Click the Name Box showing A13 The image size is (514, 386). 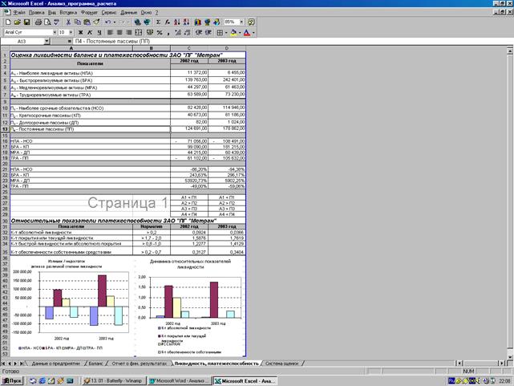tap(24, 41)
